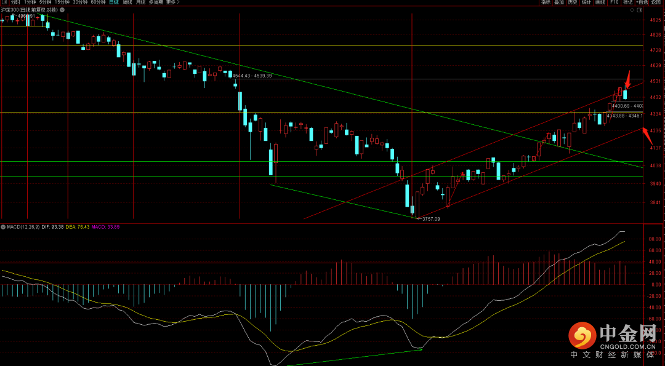The width and height of the screenshot is (665, 366).
Task: Toggle the side panel icon beside the diamond
Action: click(x=639, y=9)
